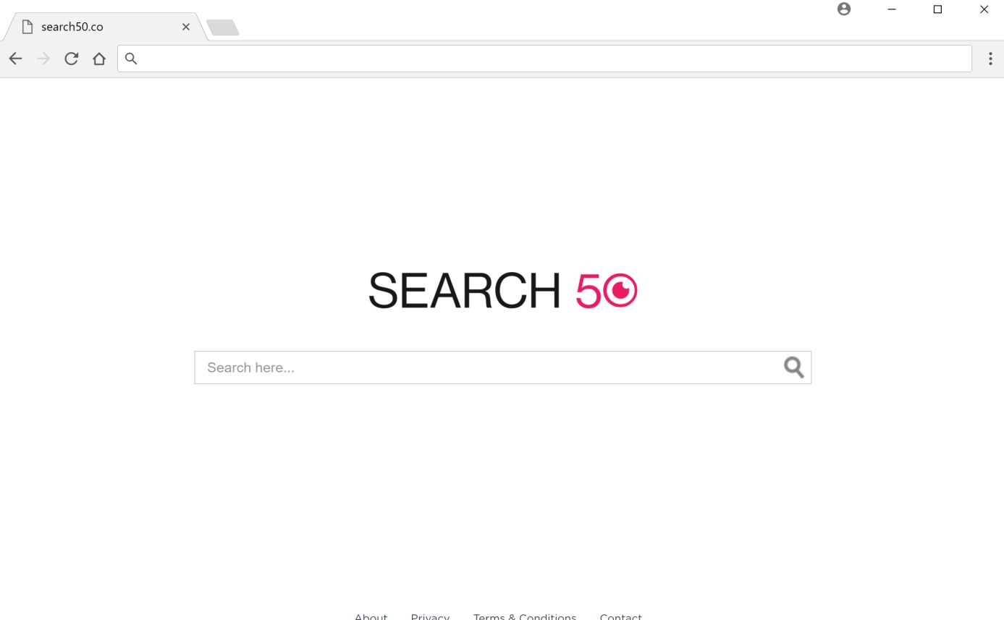
Task: Select the search50.co tab
Action: tap(101, 27)
